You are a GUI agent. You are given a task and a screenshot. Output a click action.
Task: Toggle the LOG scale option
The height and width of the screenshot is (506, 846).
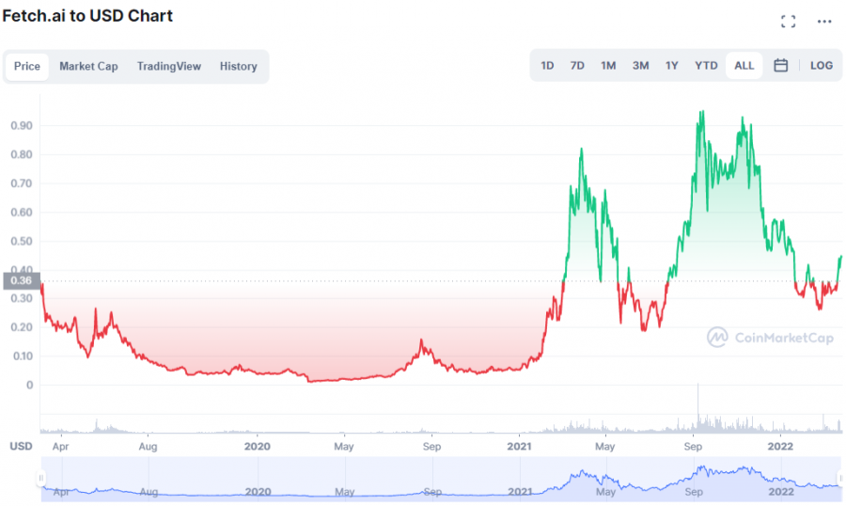coord(822,65)
